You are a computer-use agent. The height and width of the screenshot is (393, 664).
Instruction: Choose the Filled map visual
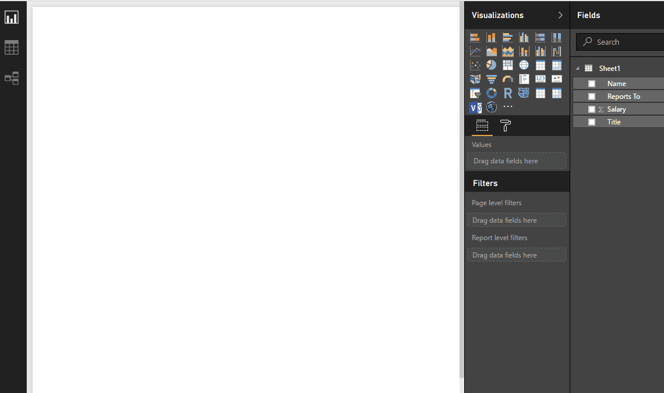(x=475, y=79)
